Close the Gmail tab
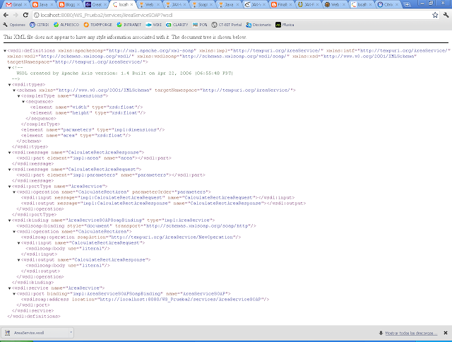This screenshot has width=452, height=342. [x=25, y=5]
